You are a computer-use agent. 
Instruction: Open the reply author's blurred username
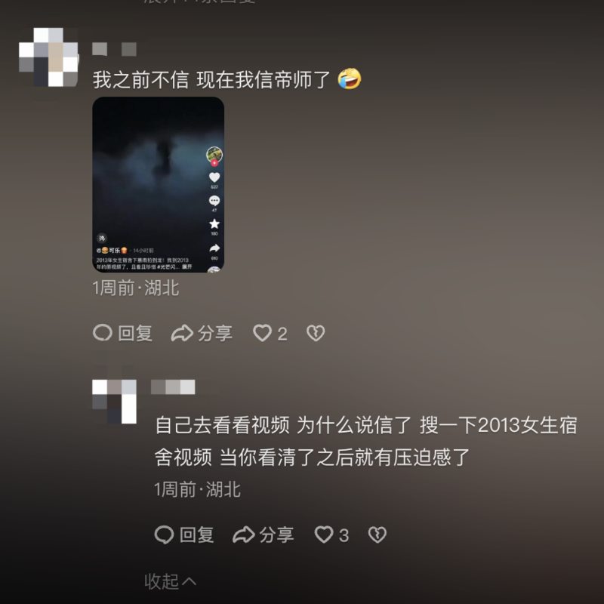point(173,387)
